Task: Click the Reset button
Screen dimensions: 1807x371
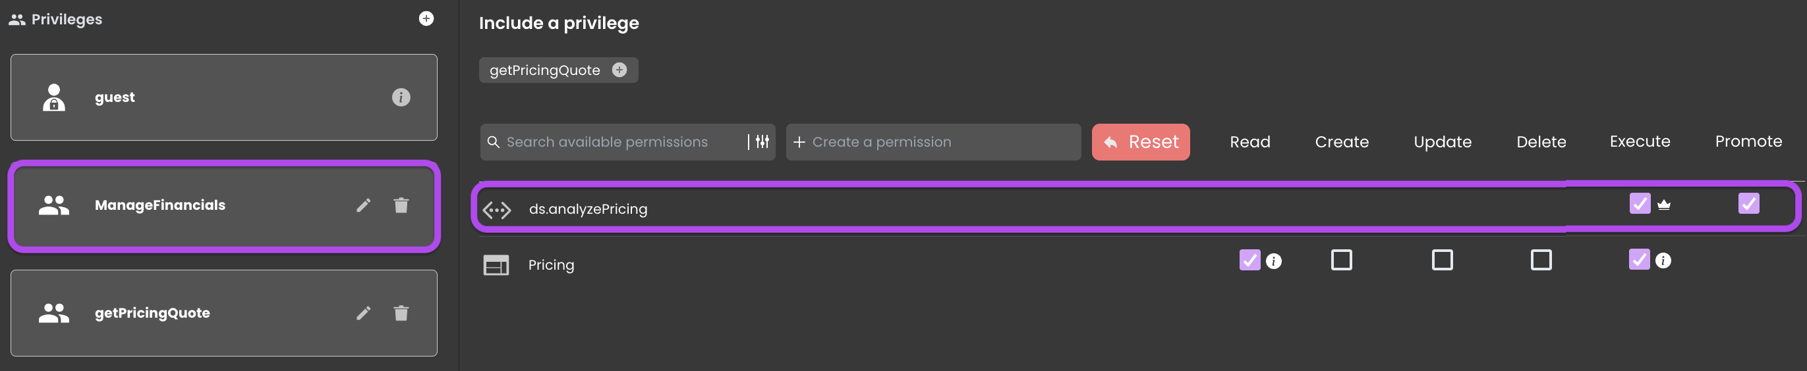Action: coord(1141,142)
